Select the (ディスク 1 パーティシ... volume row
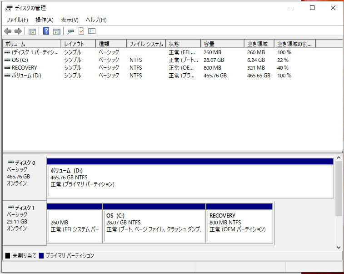 tap(35, 52)
